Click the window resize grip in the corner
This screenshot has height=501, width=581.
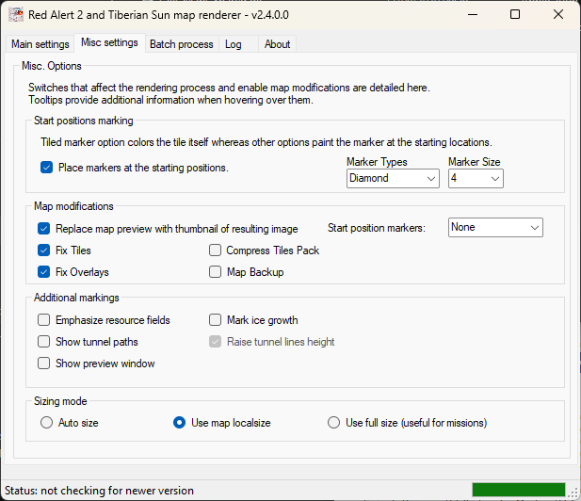pos(574,493)
